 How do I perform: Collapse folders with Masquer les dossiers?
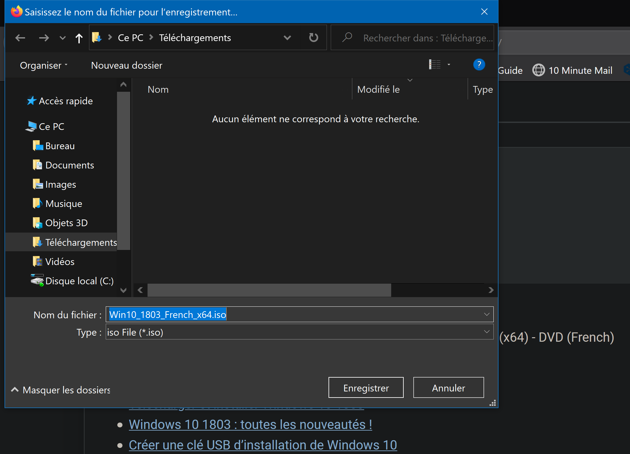(x=61, y=390)
